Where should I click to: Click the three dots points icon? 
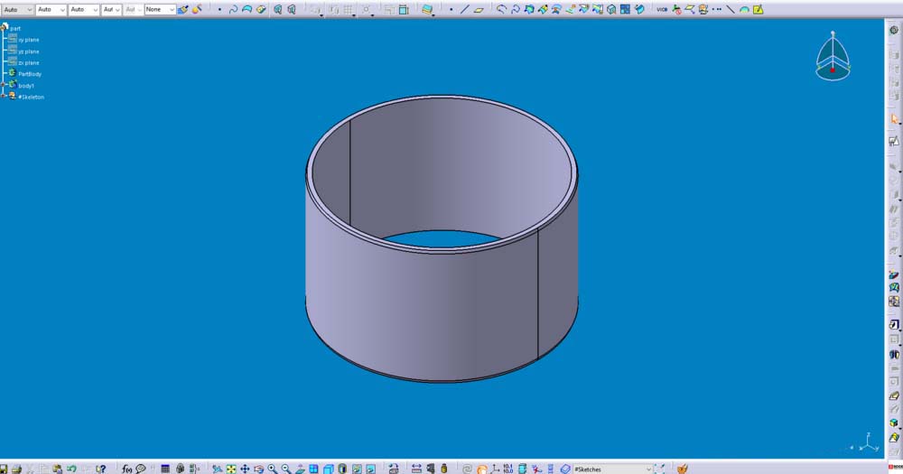[717, 9]
